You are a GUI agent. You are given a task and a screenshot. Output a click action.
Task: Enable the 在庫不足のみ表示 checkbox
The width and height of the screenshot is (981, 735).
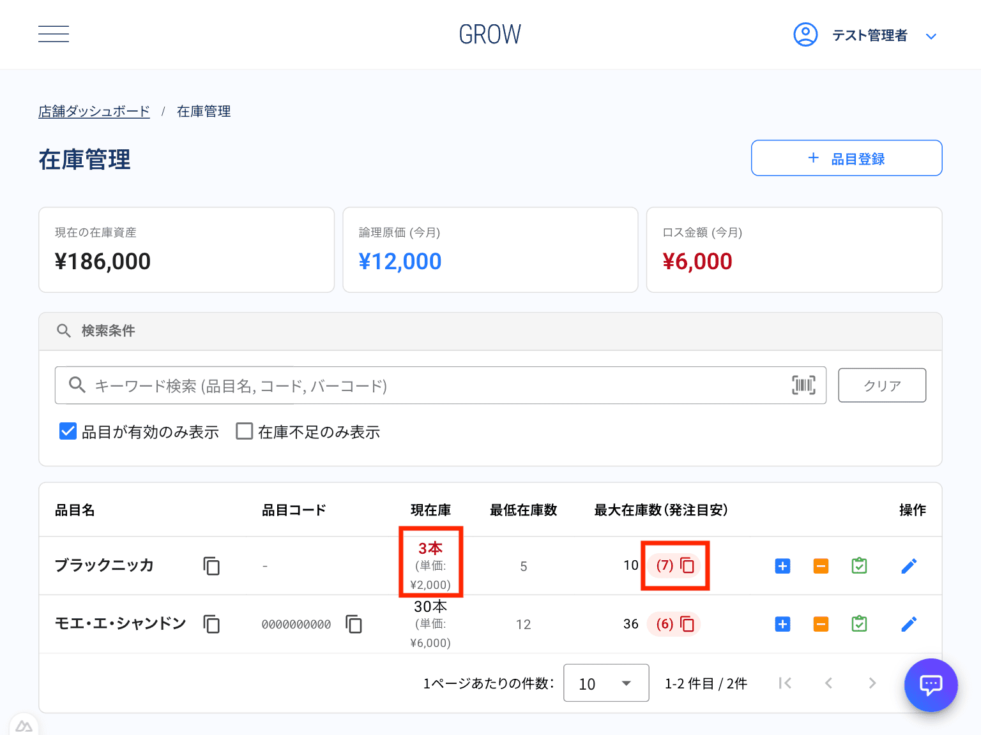click(244, 431)
